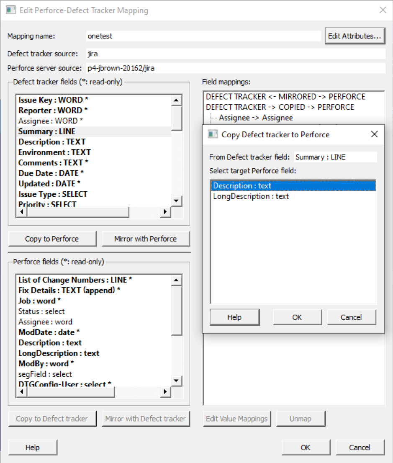Select Assignee -> Assignee mapping in tree
This screenshot has height=463, width=393.
click(256, 118)
